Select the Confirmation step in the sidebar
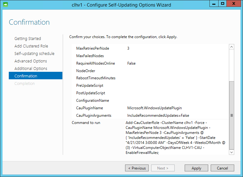 (x=35, y=76)
